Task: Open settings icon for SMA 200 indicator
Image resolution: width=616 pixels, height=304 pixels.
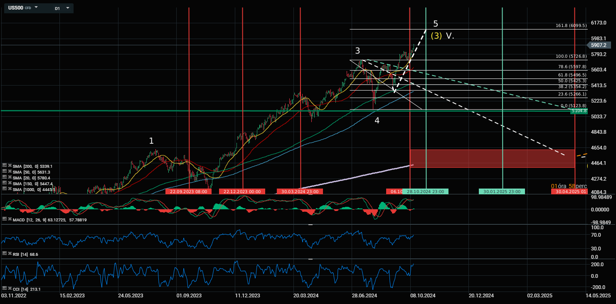Action: click(x=5, y=166)
